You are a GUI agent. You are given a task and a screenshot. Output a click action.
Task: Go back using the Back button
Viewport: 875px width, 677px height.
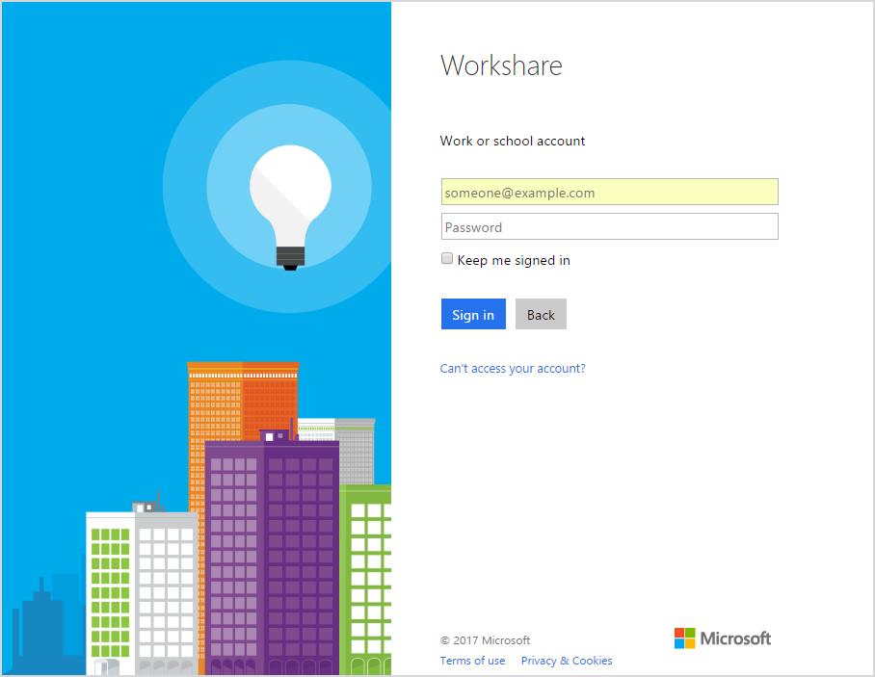click(541, 314)
